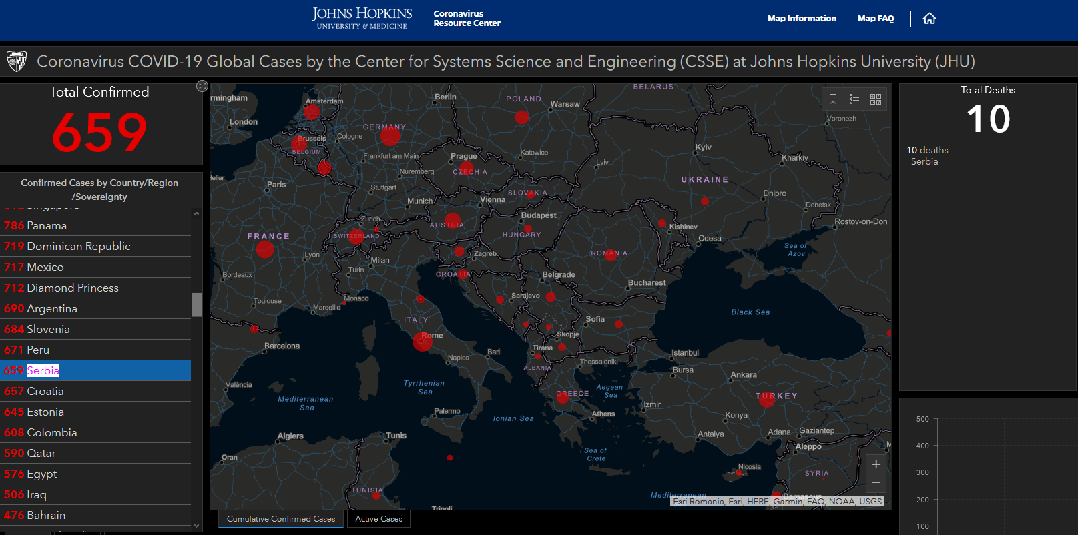Screen dimensions: 1078x535
Task: Click the country list scrollbar thumb
Action: pos(196,304)
